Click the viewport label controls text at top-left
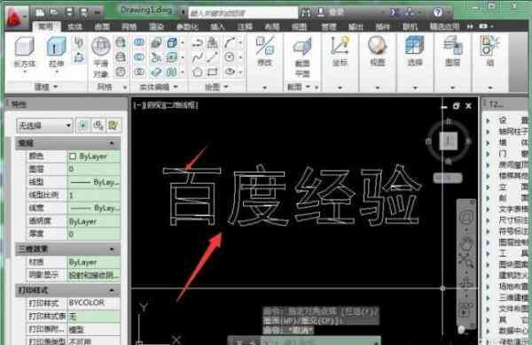 pos(166,105)
